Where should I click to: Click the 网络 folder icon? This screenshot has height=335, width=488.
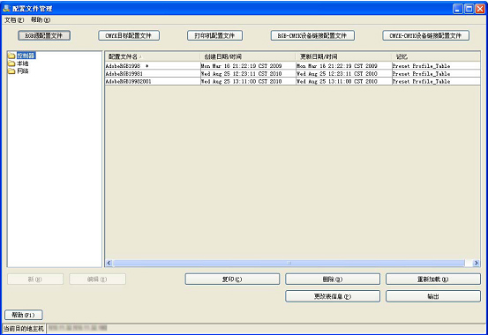click(x=11, y=71)
